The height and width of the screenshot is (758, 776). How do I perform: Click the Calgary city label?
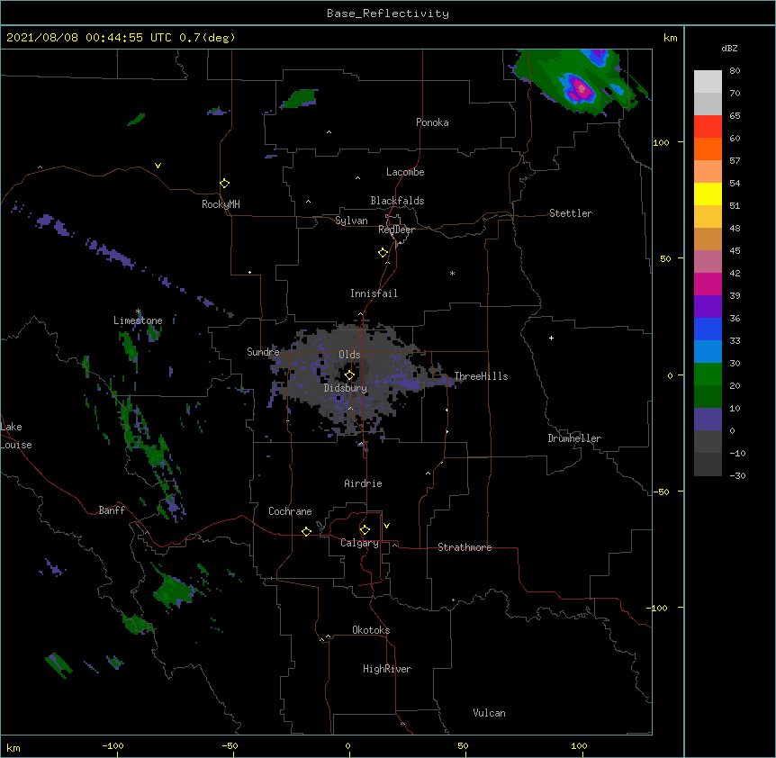[x=359, y=543]
